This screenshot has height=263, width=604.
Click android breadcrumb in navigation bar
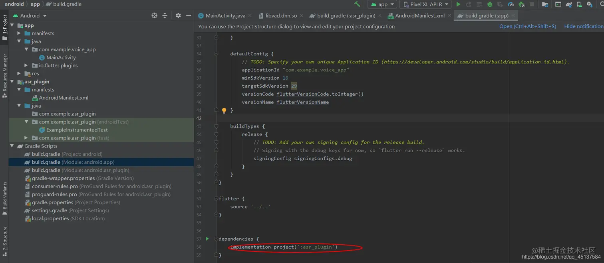14,4
